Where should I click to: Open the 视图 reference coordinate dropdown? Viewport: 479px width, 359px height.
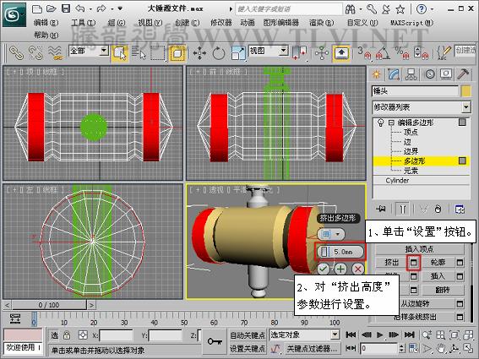pyautogui.click(x=284, y=50)
